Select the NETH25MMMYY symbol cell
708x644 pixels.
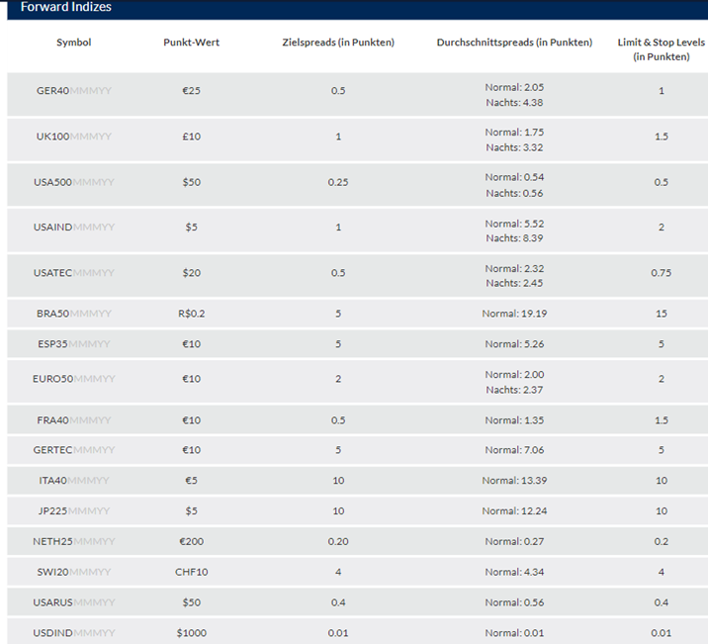click(73, 541)
